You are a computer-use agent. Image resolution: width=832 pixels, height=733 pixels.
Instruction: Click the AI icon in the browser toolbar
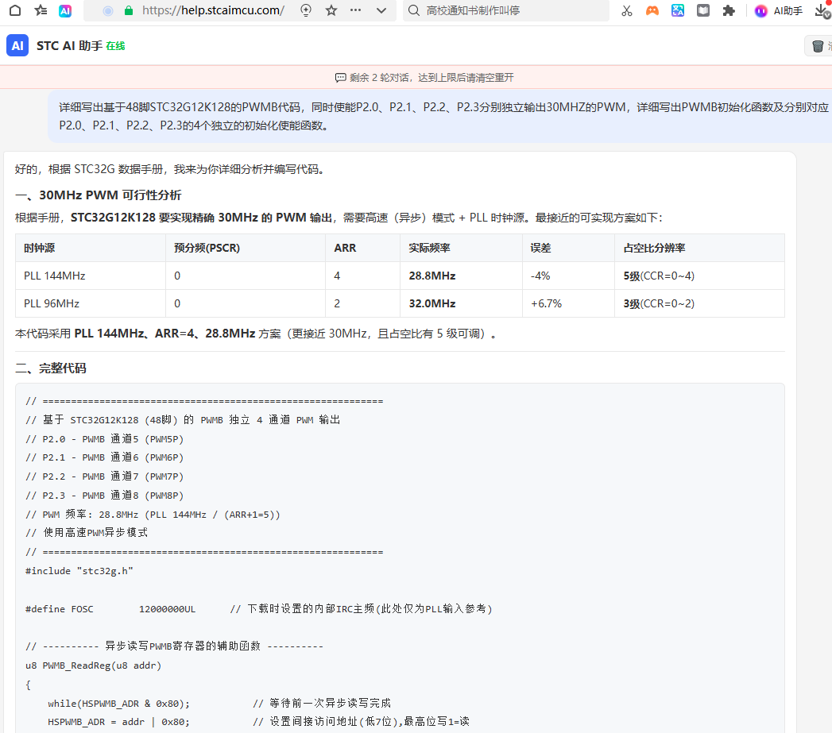click(65, 10)
